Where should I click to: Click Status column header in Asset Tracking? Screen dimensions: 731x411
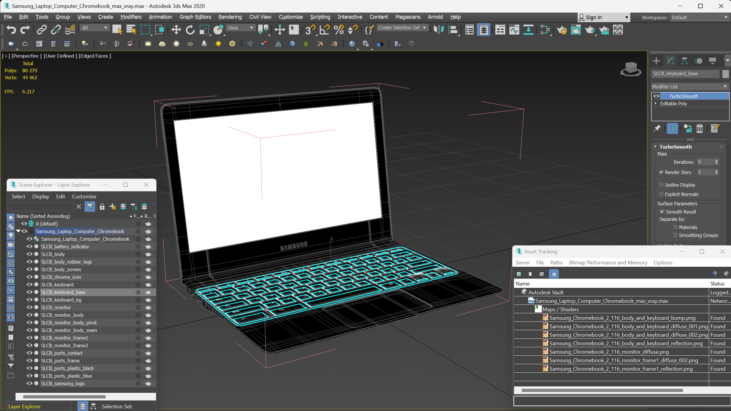717,284
